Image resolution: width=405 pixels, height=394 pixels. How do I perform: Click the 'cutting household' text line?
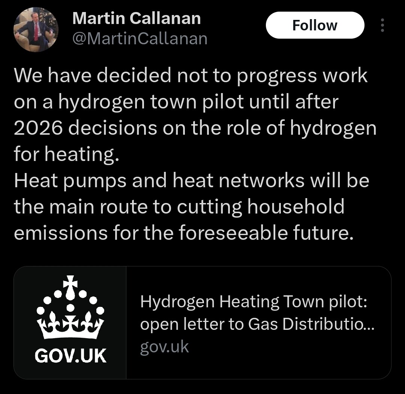point(179,207)
